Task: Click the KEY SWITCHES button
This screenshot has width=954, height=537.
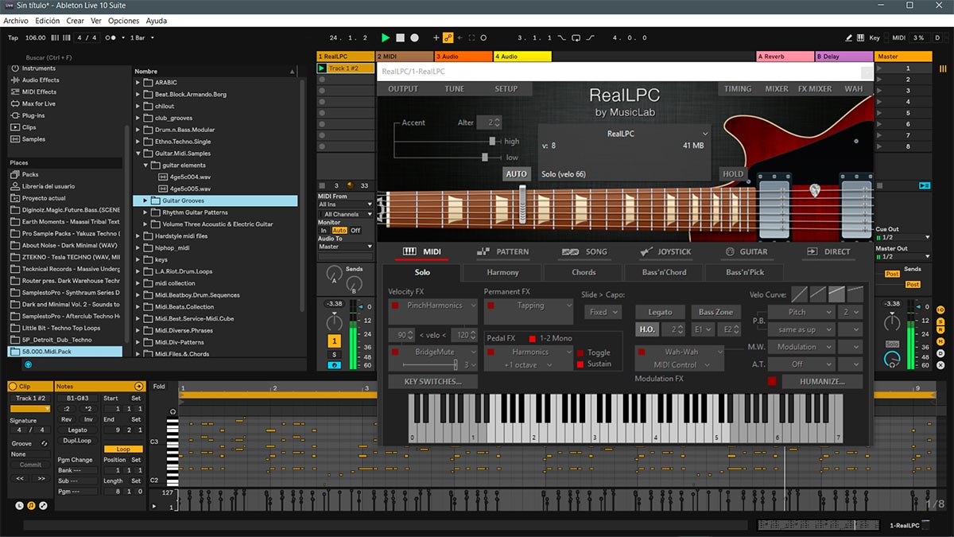Action: [x=432, y=381]
